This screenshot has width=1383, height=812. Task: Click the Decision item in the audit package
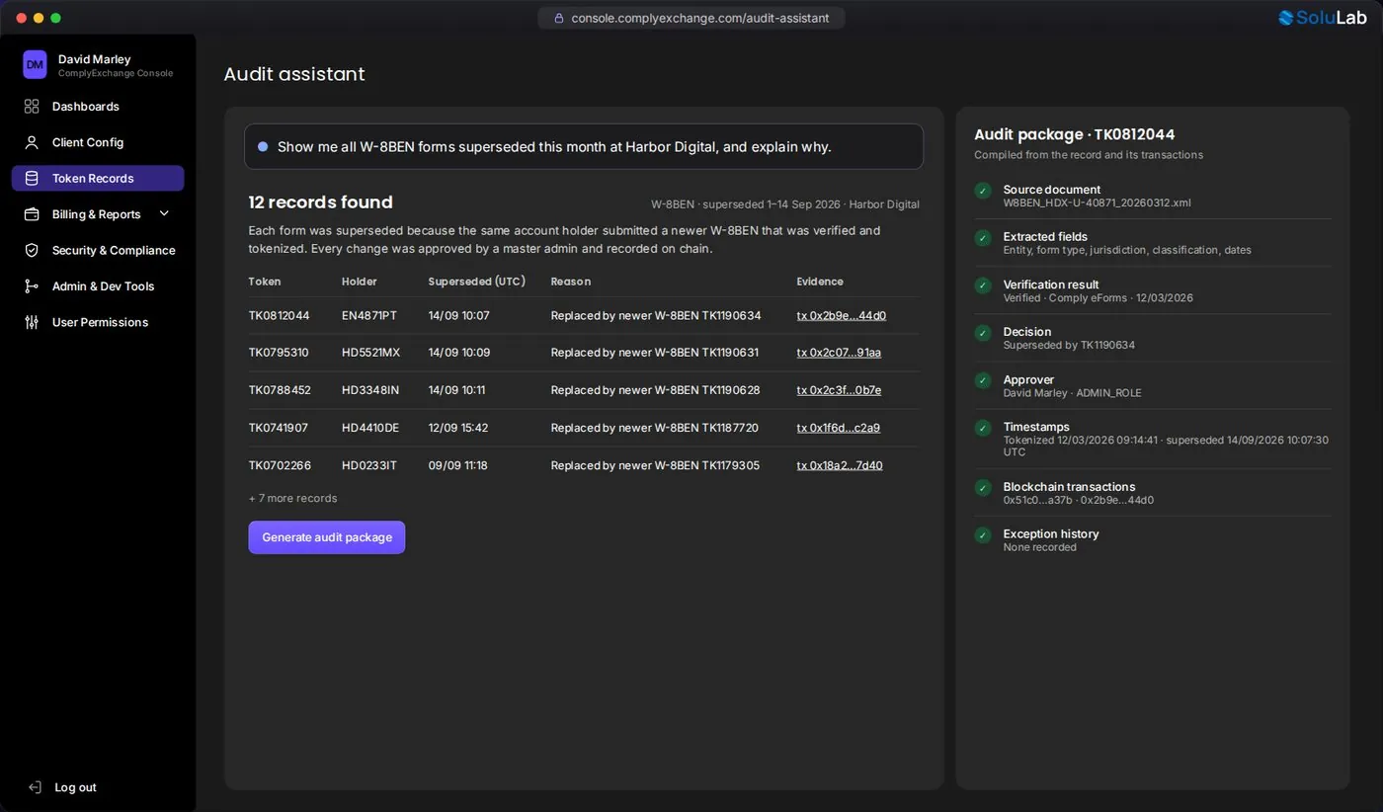(x=1152, y=338)
